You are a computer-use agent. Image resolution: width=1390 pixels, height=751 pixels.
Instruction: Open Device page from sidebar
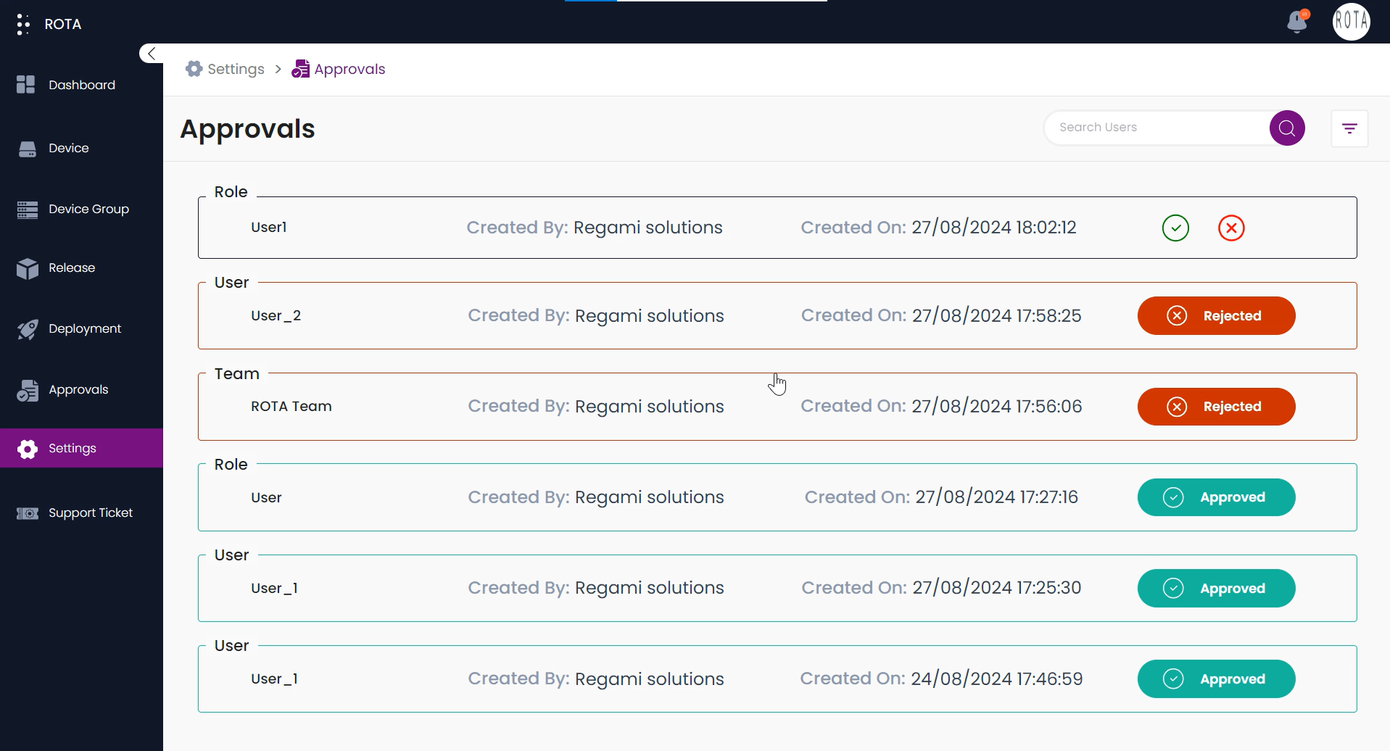click(x=68, y=148)
